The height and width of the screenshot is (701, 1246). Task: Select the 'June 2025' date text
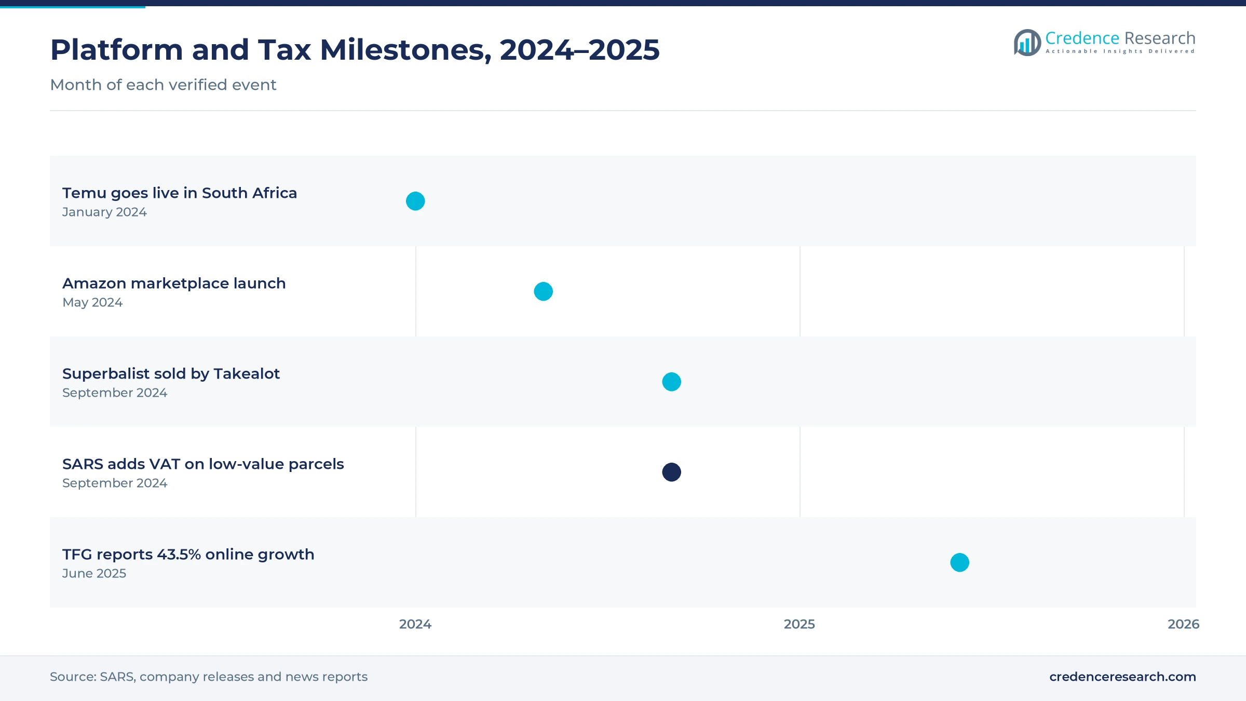94,574
